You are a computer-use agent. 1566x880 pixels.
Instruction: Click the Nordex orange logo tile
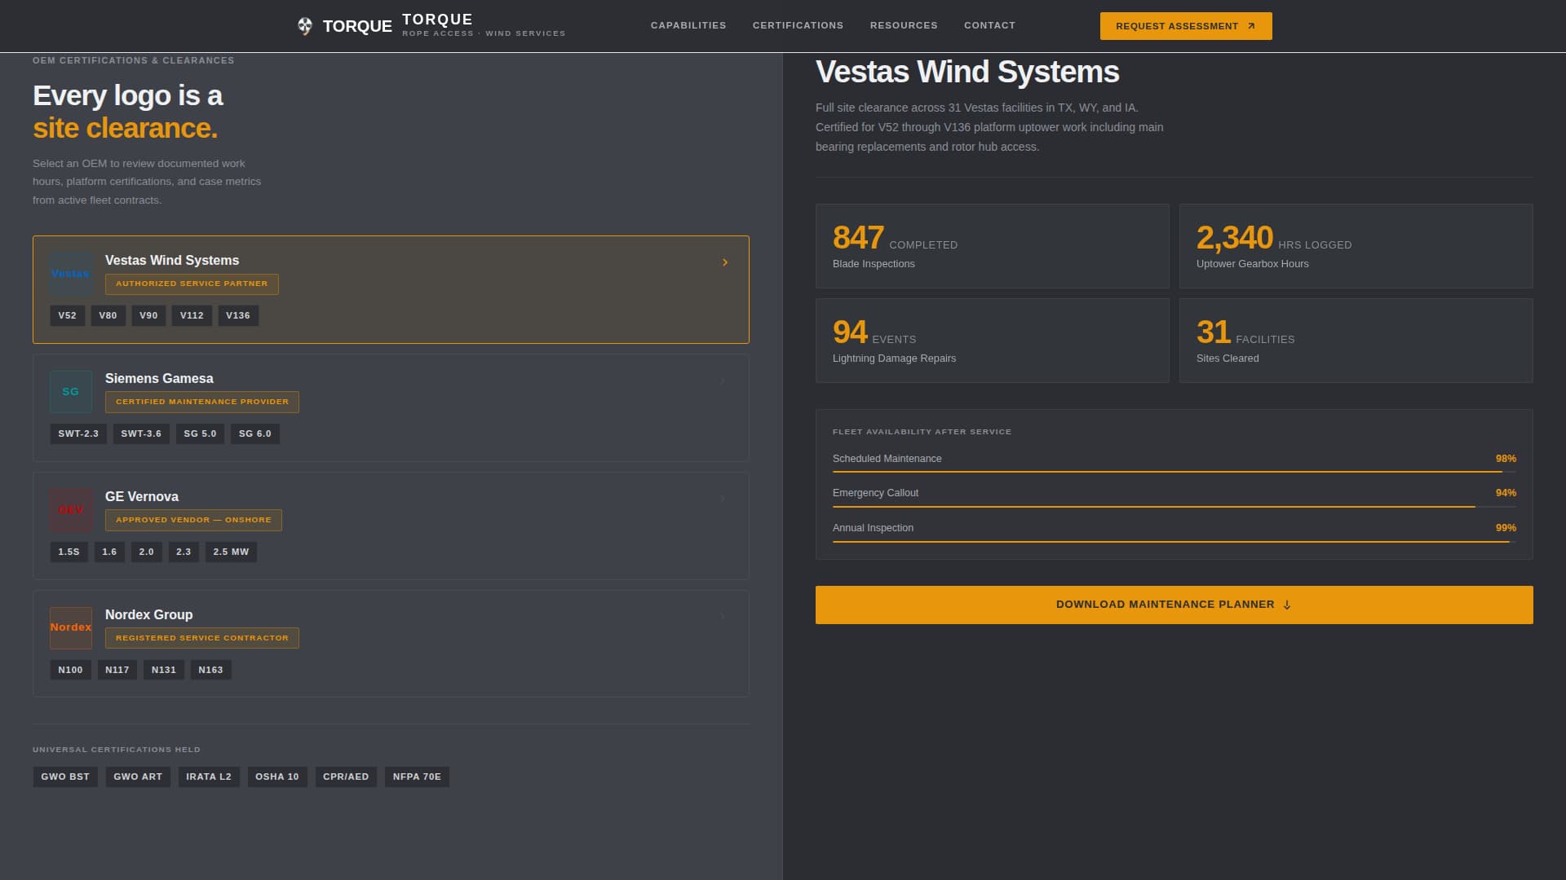[x=71, y=628]
